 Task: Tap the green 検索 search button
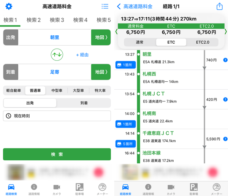[x=57, y=154]
